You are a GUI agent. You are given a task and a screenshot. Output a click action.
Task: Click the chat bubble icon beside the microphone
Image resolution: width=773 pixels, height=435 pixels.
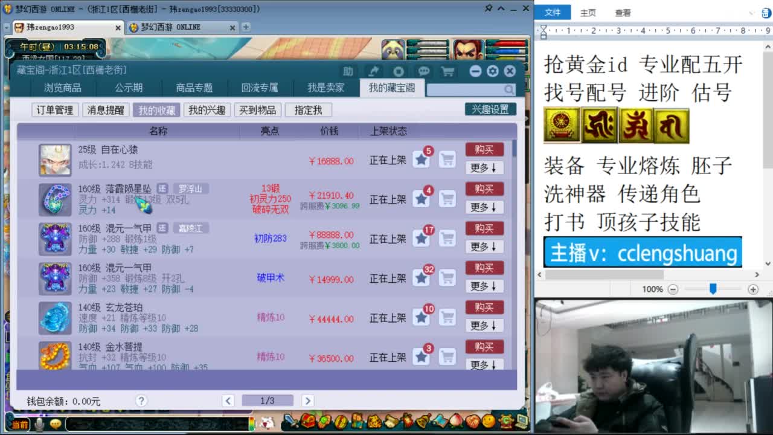pos(56,424)
